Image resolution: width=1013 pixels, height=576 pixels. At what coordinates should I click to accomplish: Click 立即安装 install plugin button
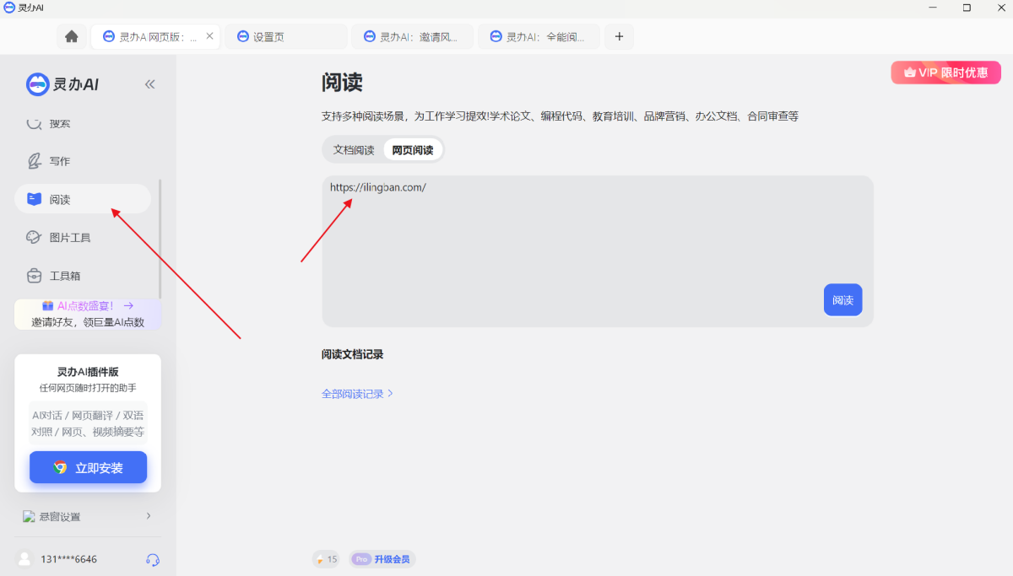pos(89,467)
